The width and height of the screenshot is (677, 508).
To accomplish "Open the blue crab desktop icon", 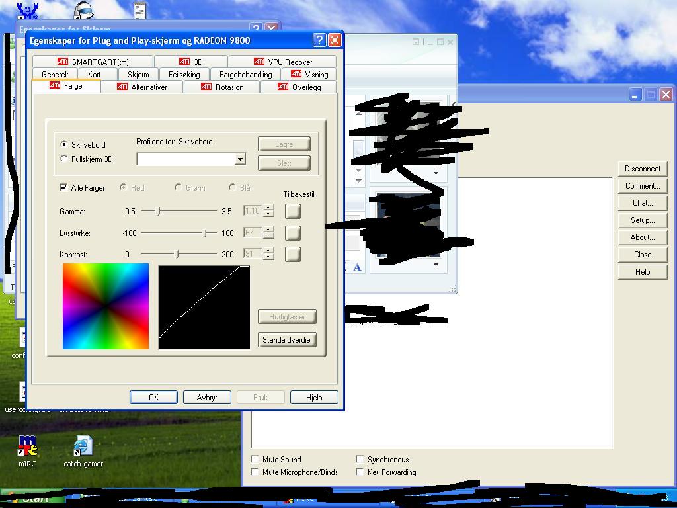I will 28,11.
